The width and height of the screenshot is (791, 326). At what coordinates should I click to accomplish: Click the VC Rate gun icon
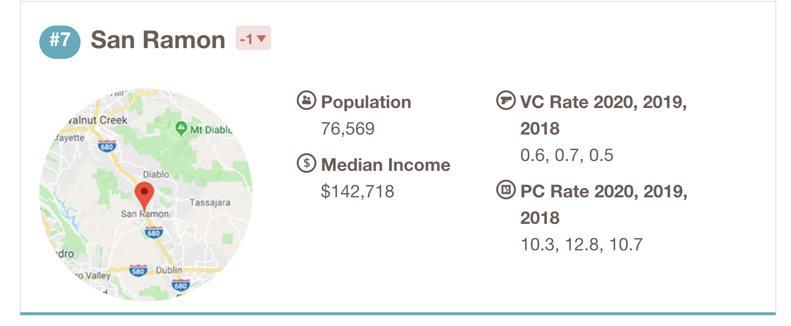point(506,101)
